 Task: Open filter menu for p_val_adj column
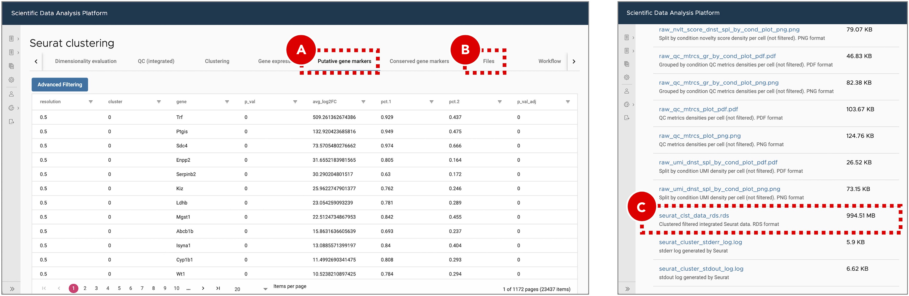[x=568, y=102]
